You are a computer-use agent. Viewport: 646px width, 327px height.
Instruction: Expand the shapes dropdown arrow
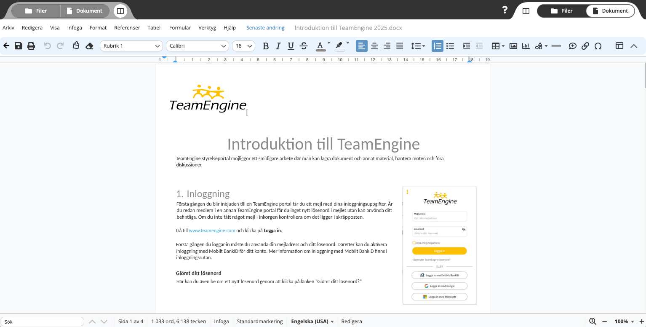[546, 46]
